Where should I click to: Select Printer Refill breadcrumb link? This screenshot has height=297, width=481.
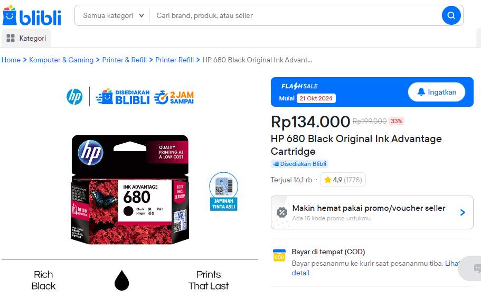coord(174,60)
